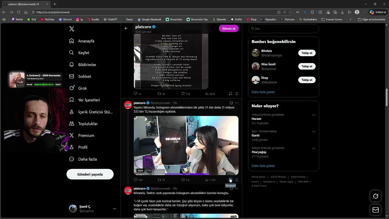Click the Abone ol button

tap(229, 29)
